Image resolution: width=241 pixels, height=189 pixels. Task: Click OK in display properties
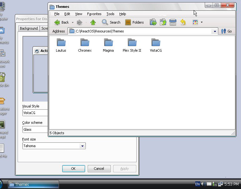point(73,169)
